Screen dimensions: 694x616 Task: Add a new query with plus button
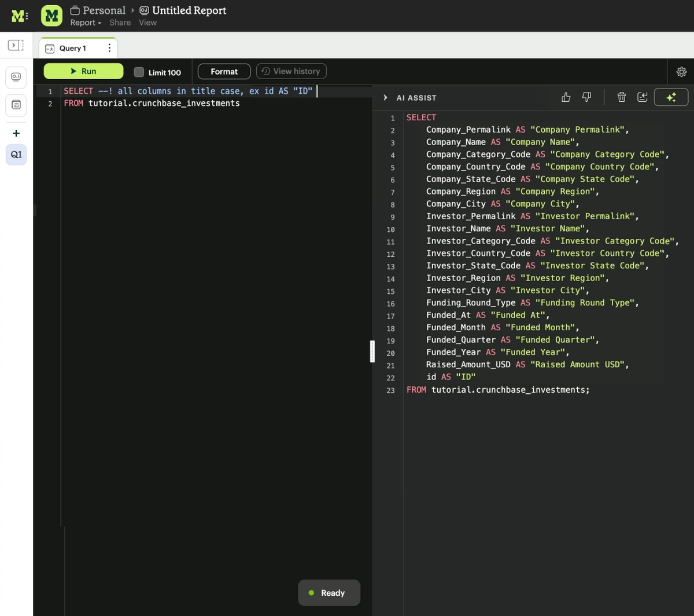point(16,132)
